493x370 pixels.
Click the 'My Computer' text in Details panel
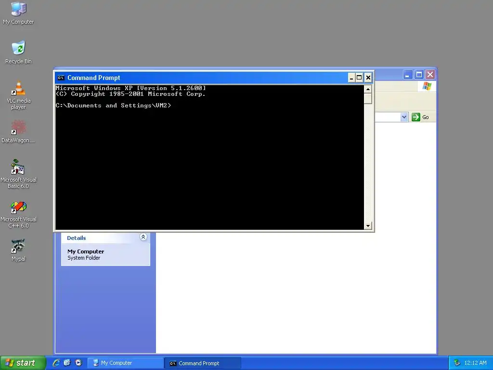click(x=86, y=251)
